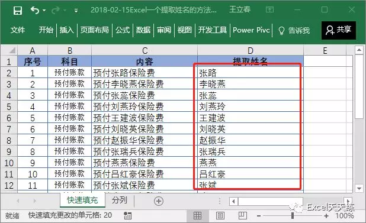Screen dimensions: 366x223
Task: Switch to the 开始 ribbon tab
Action: click(x=46, y=30)
